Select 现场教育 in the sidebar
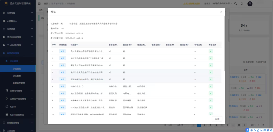 pos(17,76)
